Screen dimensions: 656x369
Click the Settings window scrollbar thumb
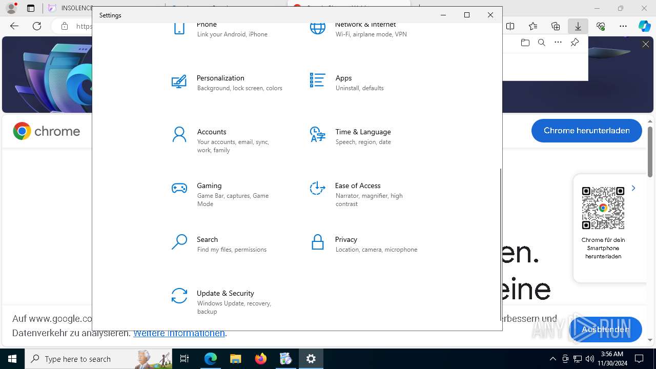[500, 244]
